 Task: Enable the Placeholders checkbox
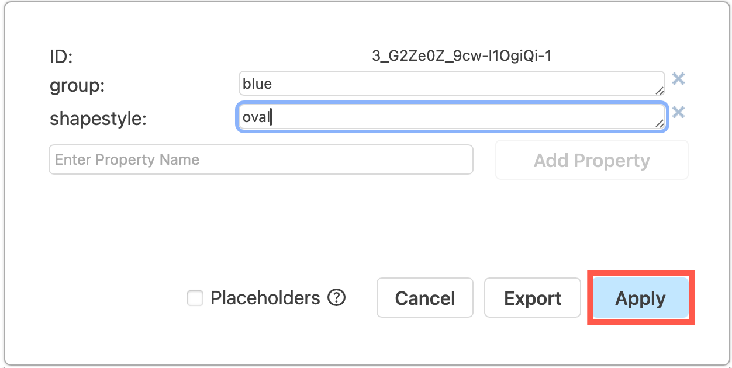[195, 298]
